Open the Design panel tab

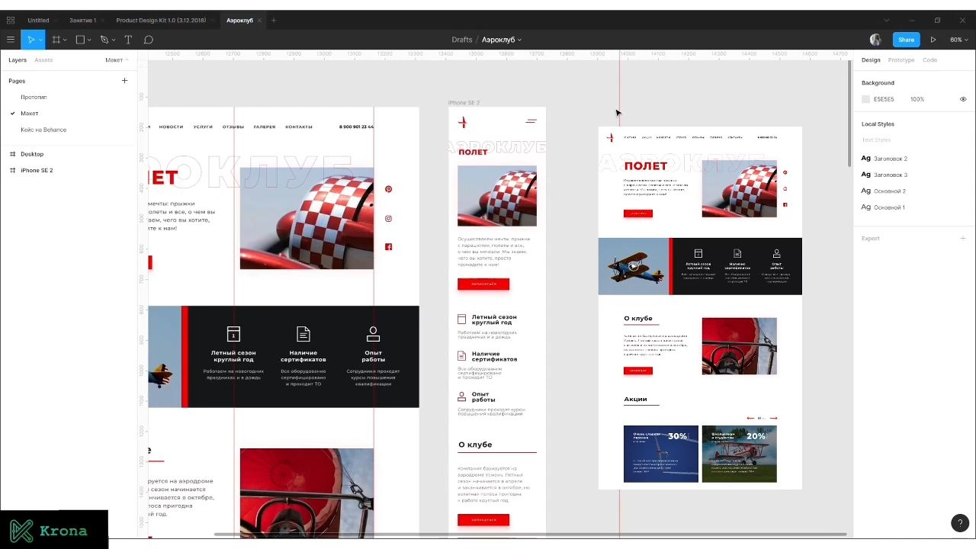[x=871, y=60]
